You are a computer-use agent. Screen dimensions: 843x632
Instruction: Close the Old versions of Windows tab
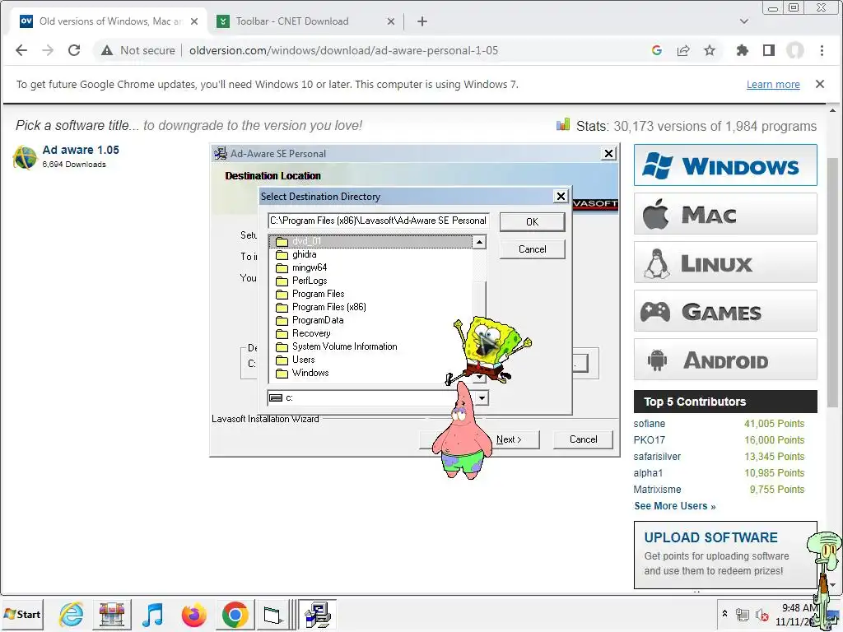pos(194,21)
